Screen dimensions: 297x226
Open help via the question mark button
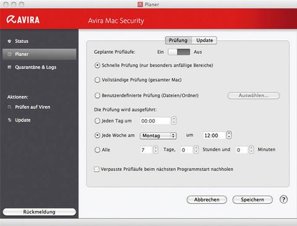pyautogui.click(x=283, y=199)
